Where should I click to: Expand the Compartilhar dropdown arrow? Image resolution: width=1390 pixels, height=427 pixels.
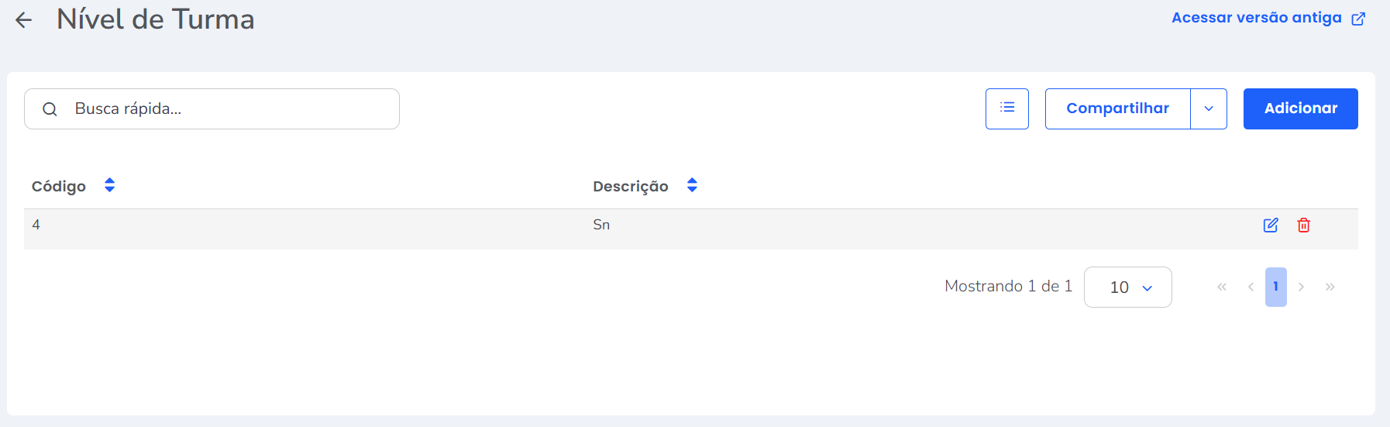coord(1209,108)
